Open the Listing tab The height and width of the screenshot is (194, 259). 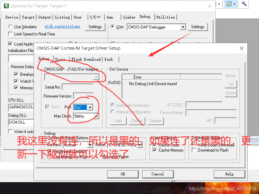[x=62, y=17]
